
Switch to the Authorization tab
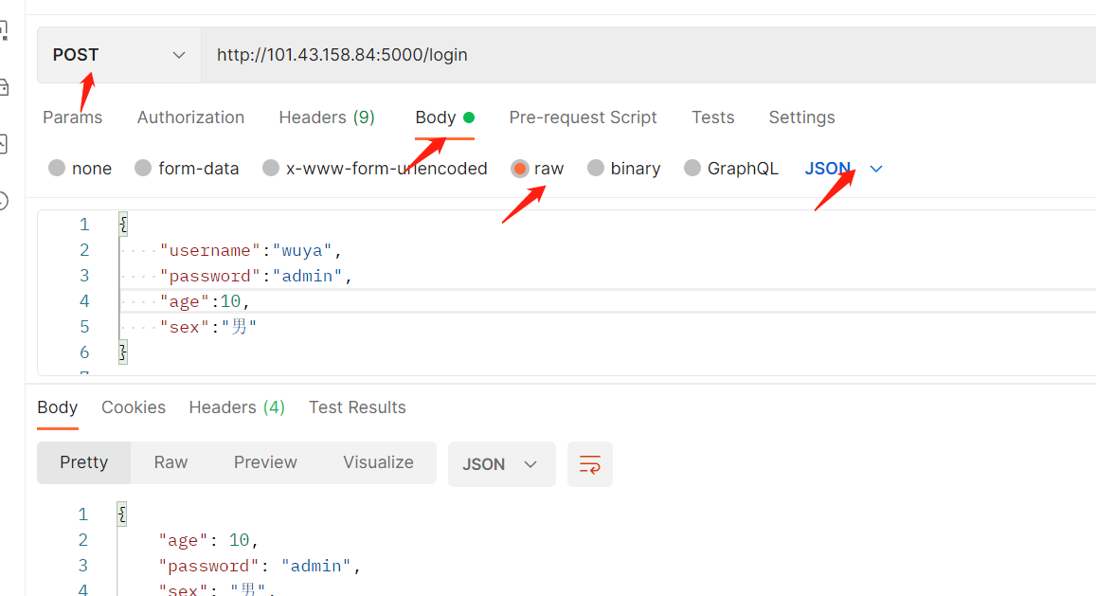tap(190, 117)
